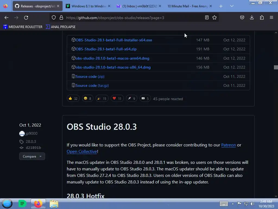Image resolution: width=278 pixels, height=209 pixels.
Task: Open the Open Collective link
Action: tap(82, 152)
